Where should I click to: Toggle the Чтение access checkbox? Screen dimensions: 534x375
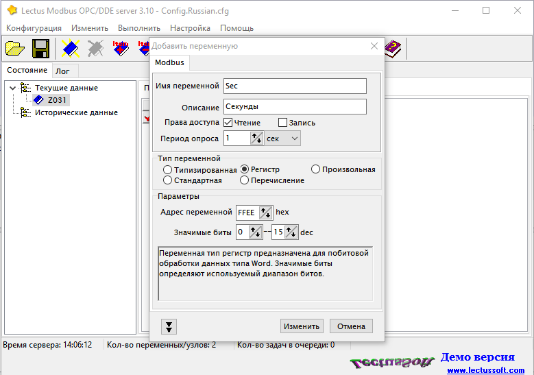228,123
